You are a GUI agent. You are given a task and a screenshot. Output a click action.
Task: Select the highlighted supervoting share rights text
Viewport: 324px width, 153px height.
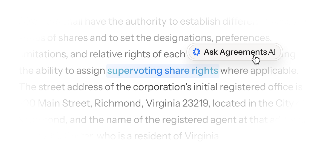tap(163, 71)
